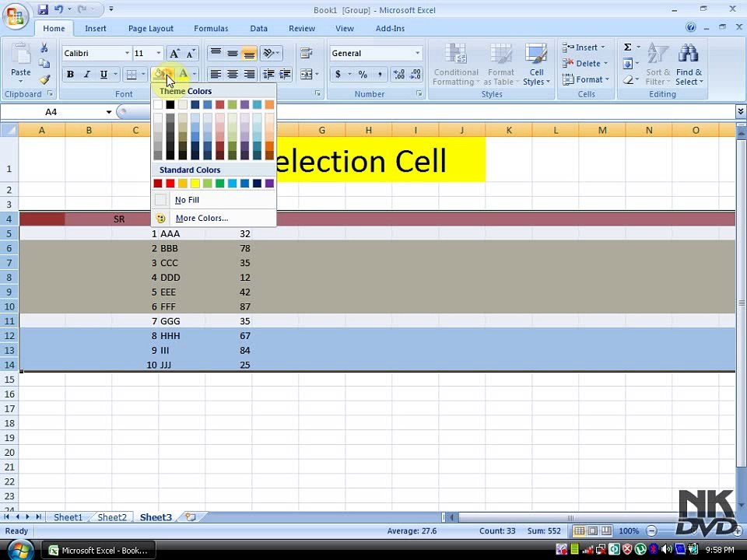The width and height of the screenshot is (747, 560).
Task: Open the Calibri font name dropdown
Action: [x=127, y=53]
